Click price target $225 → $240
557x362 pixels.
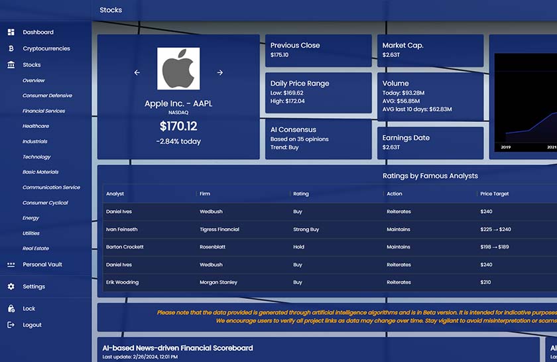point(495,229)
